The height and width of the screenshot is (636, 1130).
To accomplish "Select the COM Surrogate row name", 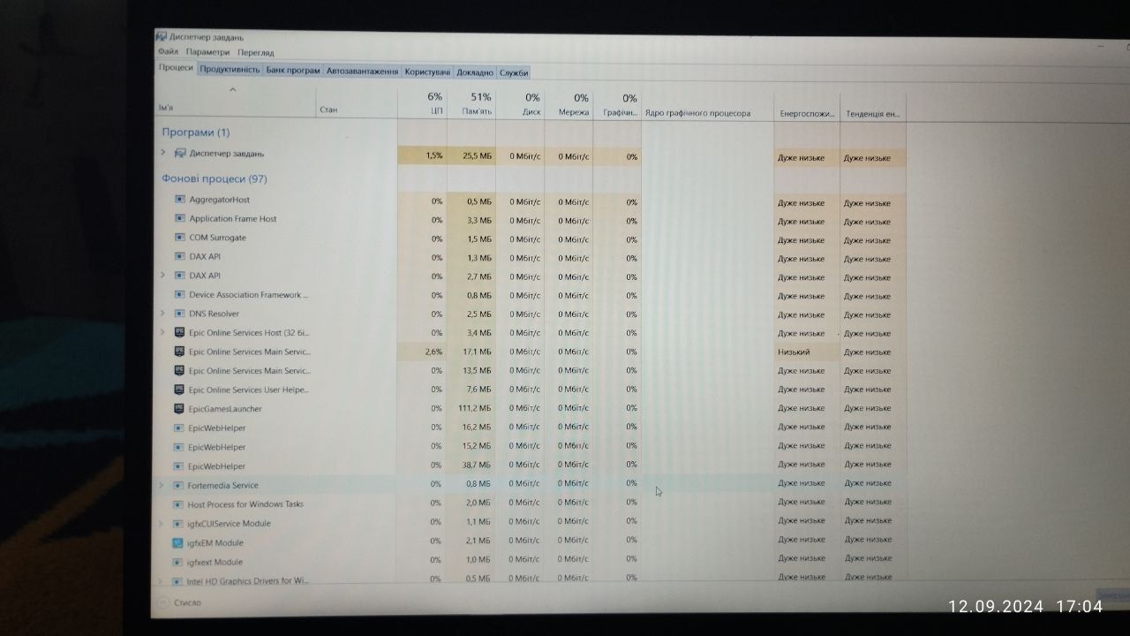I will [x=218, y=238].
